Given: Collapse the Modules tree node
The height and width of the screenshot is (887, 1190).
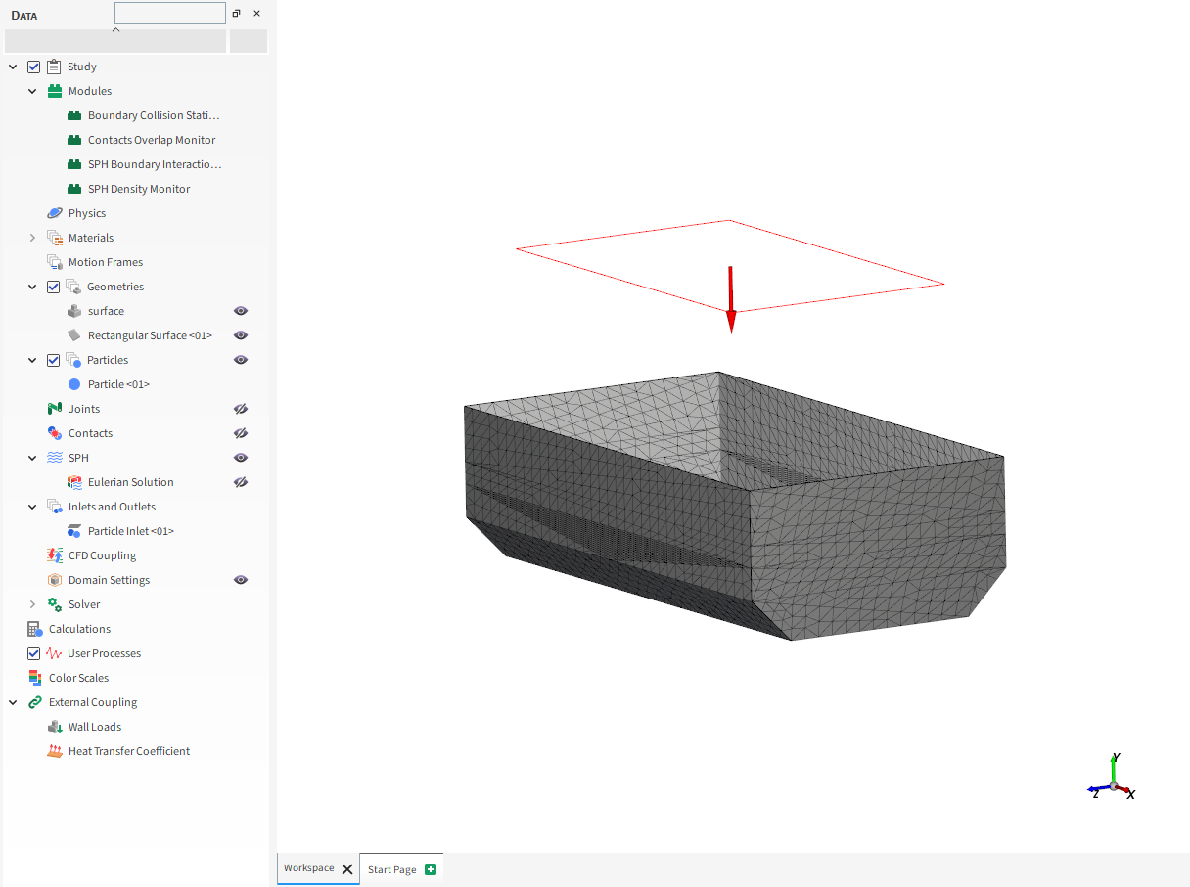Looking at the screenshot, I should [x=32, y=91].
